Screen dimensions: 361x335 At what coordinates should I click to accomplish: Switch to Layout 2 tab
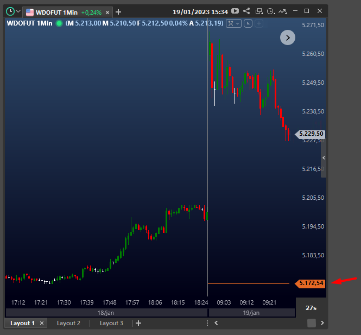tap(68, 323)
